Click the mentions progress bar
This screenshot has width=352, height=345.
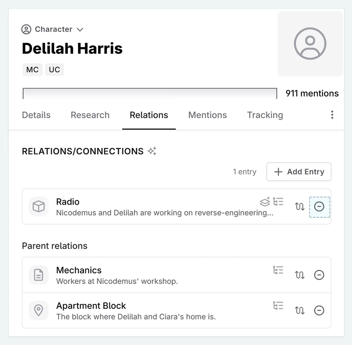150,93
